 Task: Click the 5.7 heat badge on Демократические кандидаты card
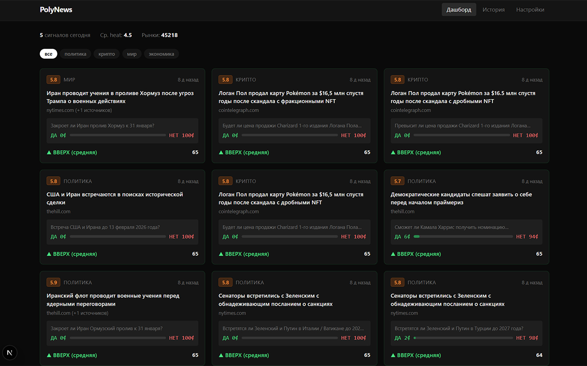click(x=397, y=181)
